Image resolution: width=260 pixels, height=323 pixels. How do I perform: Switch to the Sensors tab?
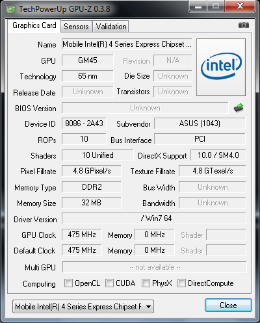pos(76,27)
